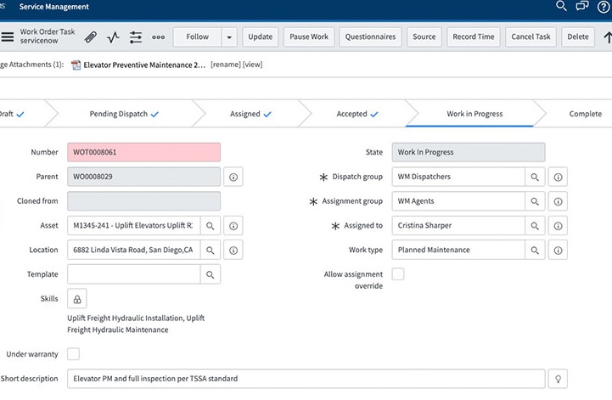Click the personalize form sliders icon
612x400 pixels.
coord(136,37)
